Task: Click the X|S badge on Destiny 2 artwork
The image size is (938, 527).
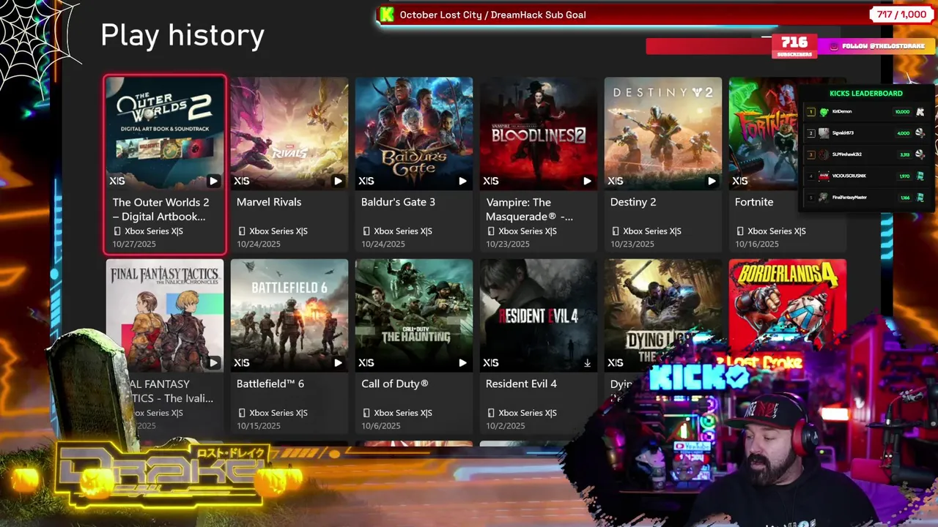Action: tap(616, 181)
